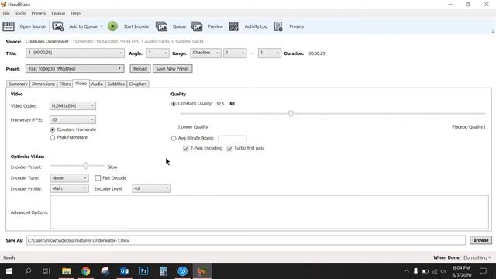496x279 pixels.
Task: Click the volume icon in system tray
Action: click(443, 271)
